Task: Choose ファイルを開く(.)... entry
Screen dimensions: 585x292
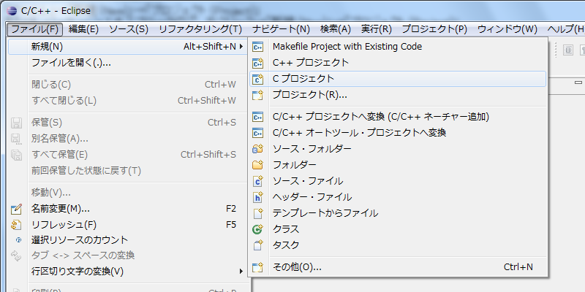Action: tap(127, 63)
